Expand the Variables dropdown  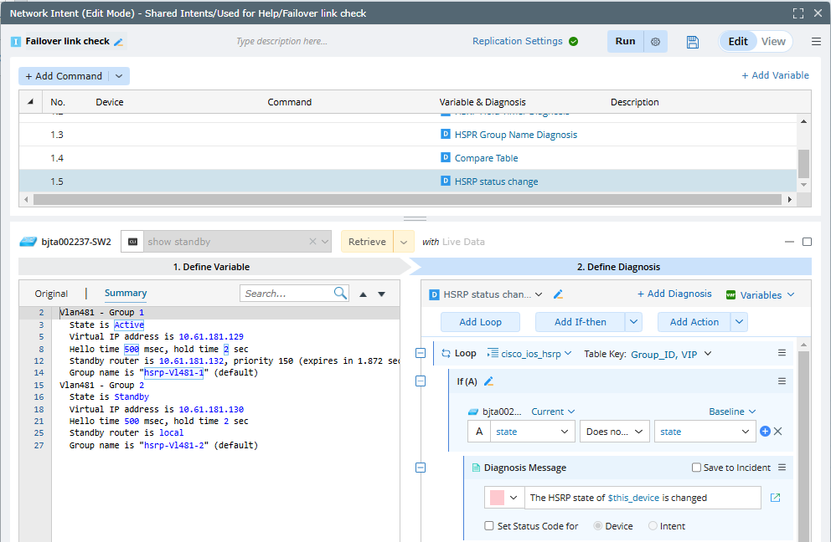coord(760,294)
